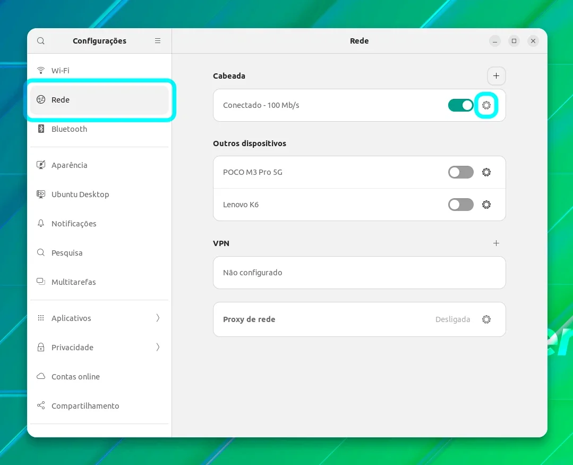Go to Aparência settings label
This screenshot has width=573, height=465.
pyautogui.click(x=70, y=165)
